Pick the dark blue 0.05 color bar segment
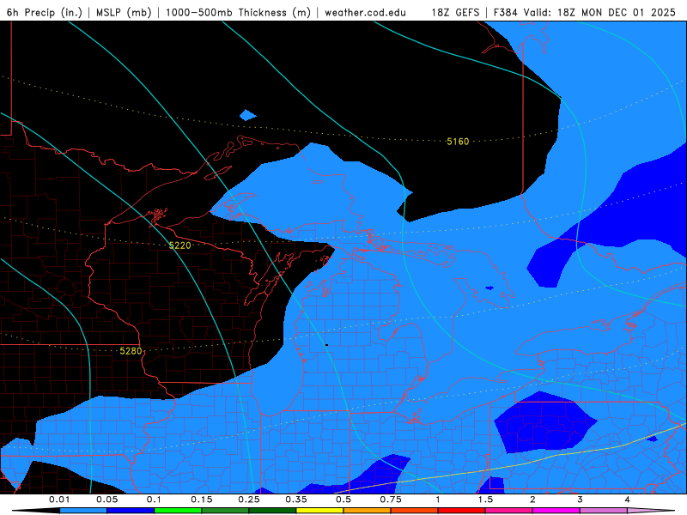This screenshot has height=515, width=687. [131, 511]
